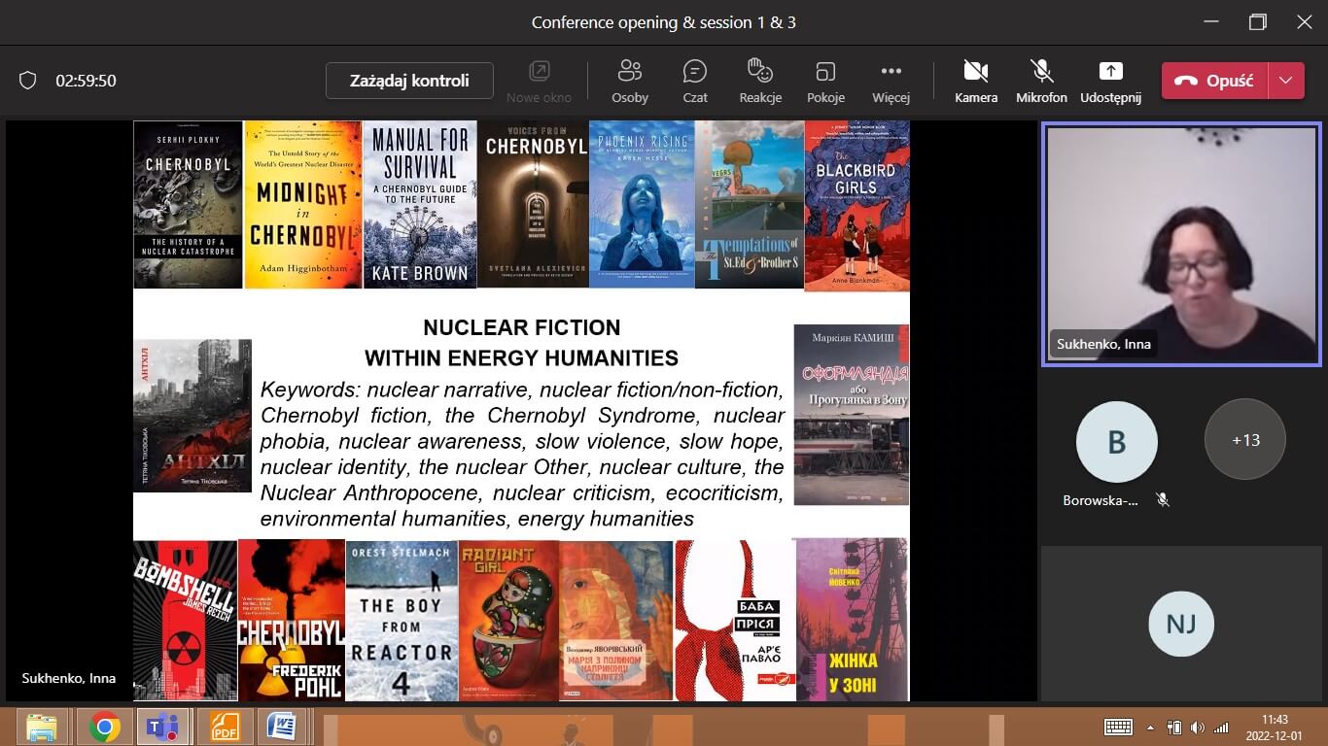Share your screen with Udostępnij

tap(1110, 81)
